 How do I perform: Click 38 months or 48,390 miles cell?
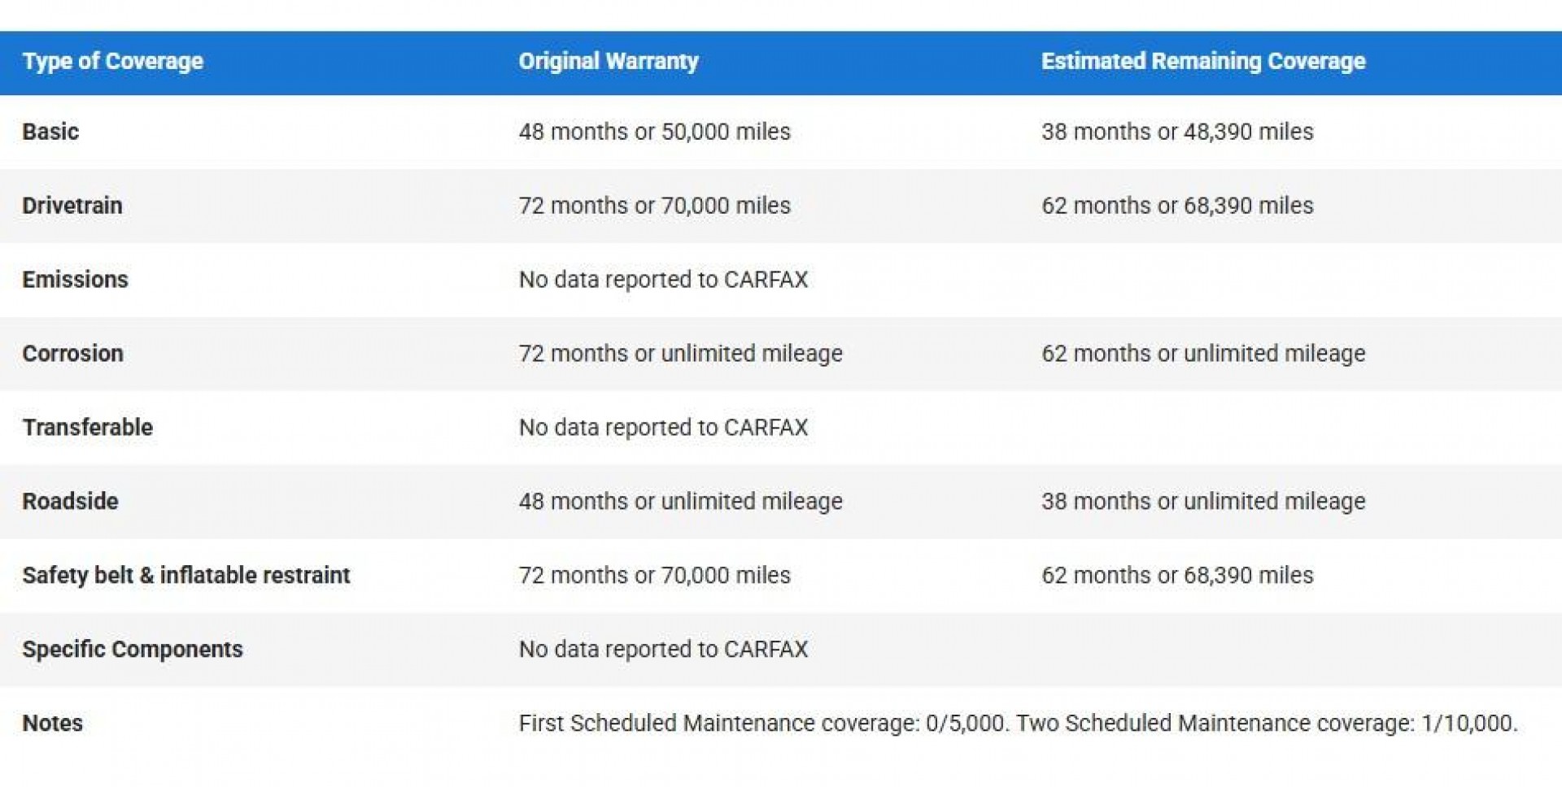[x=1176, y=132]
